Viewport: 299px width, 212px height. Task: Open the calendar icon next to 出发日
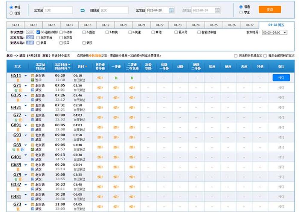pyautogui.click(x=171, y=10)
